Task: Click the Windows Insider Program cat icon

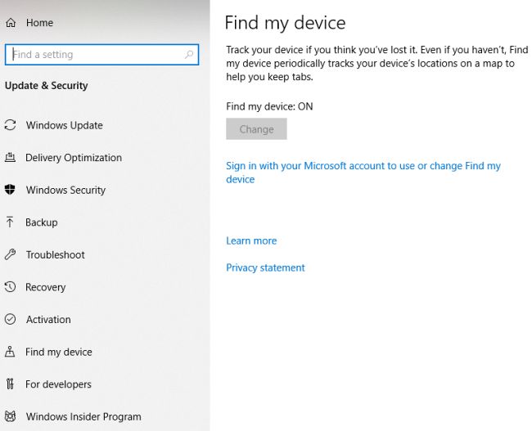Action: click(x=10, y=416)
